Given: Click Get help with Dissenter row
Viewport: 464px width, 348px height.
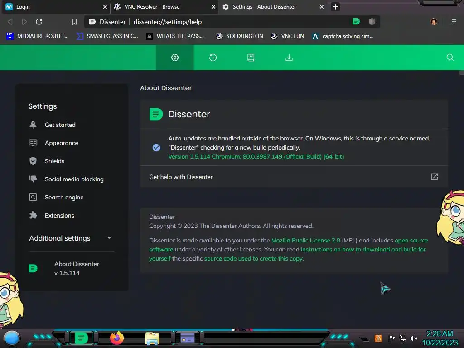Looking at the screenshot, I should click(x=294, y=177).
